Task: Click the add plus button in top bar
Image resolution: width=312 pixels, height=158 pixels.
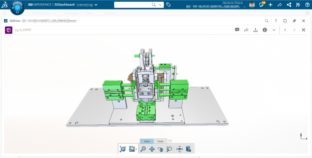Action: point(270,5)
